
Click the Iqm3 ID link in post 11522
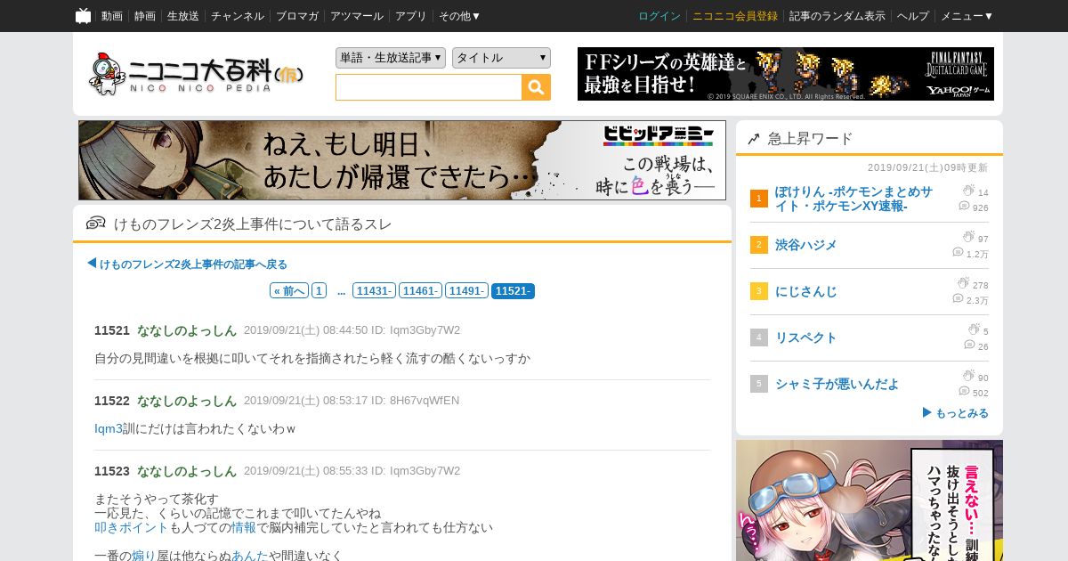point(109,428)
